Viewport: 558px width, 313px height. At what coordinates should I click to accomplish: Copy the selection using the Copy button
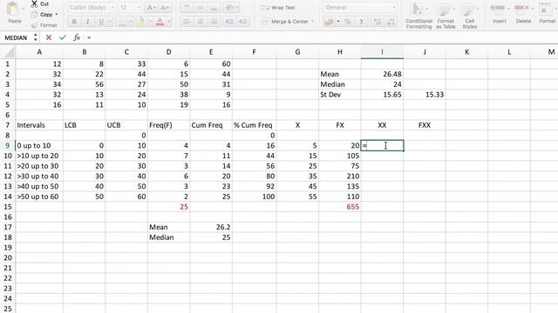pos(46,15)
